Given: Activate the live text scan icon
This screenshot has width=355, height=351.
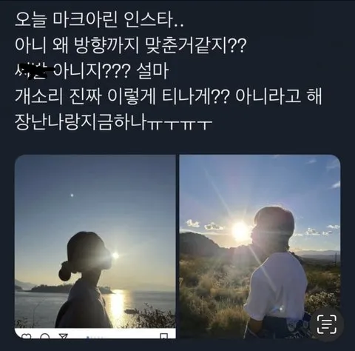Looking at the screenshot, I should [x=326, y=324].
